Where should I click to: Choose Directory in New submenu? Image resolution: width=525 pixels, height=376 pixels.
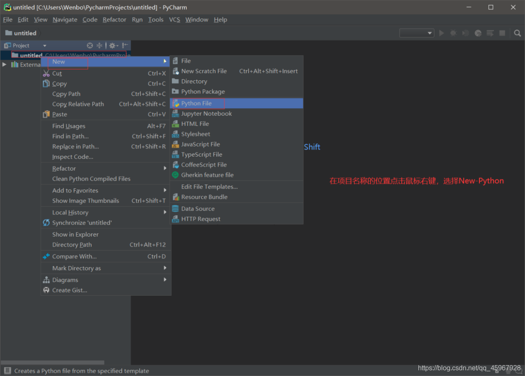click(x=236, y=81)
